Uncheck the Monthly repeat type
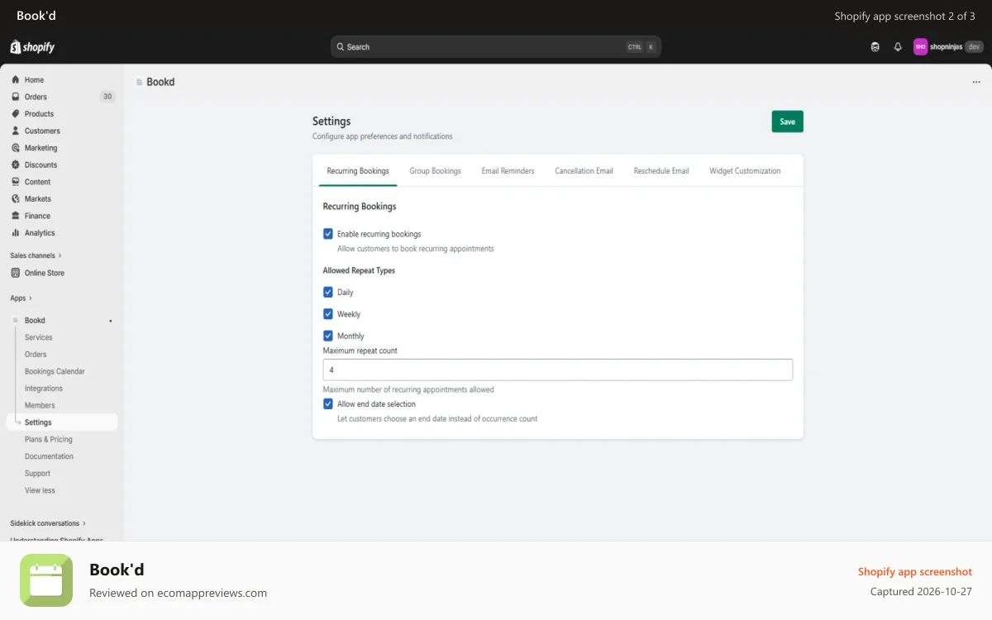Screen dimensions: 992x620 328,336
